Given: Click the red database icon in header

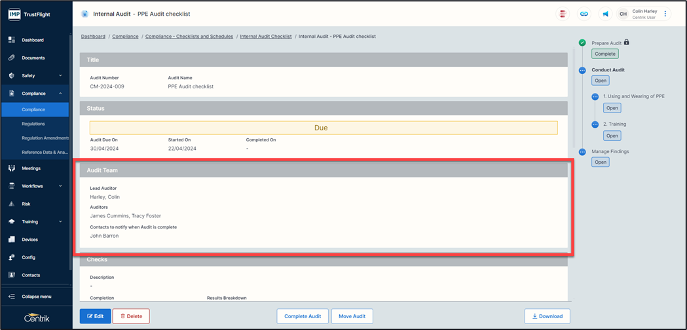Looking at the screenshot, I should (x=563, y=14).
